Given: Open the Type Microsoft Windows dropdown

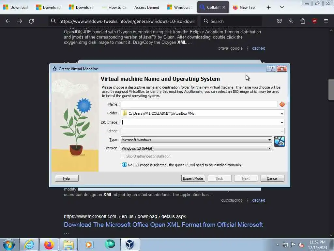Looking at the screenshot, I should [196, 140].
